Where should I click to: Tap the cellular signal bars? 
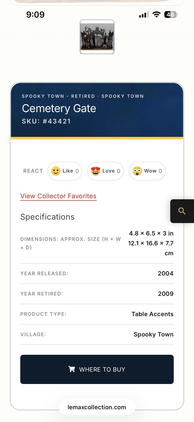[144, 15]
